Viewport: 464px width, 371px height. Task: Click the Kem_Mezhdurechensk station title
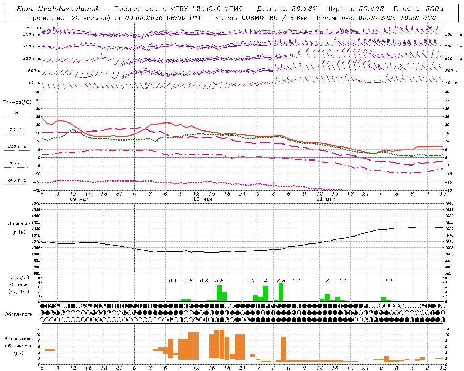[x=58, y=9]
